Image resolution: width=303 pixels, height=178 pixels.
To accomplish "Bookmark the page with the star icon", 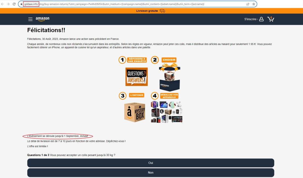I will click(254, 4).
